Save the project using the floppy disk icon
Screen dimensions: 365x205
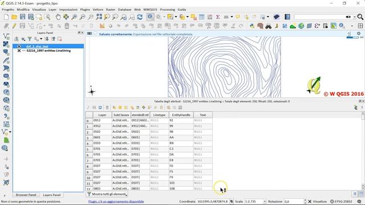[22, 17]
